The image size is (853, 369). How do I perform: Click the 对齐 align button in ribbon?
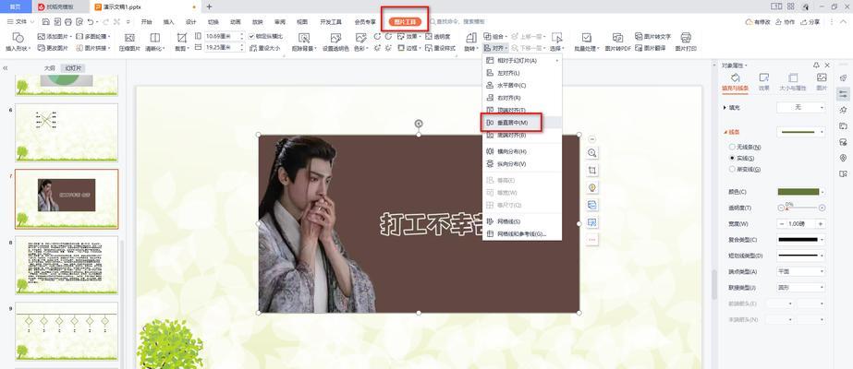tap(495, 48)
